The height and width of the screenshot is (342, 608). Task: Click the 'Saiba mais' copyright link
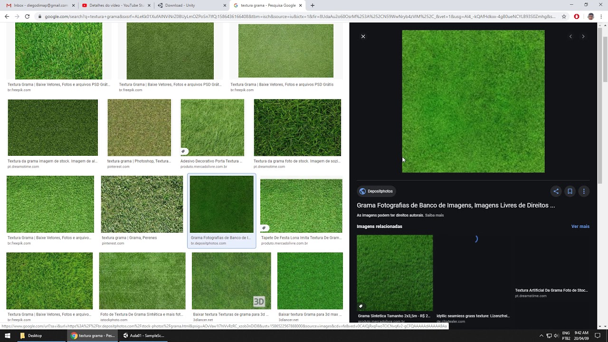coord(434,215)
